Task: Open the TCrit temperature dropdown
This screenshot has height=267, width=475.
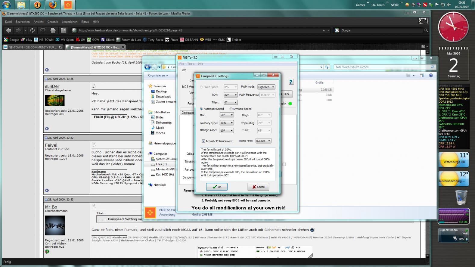Action: point(230,95)
